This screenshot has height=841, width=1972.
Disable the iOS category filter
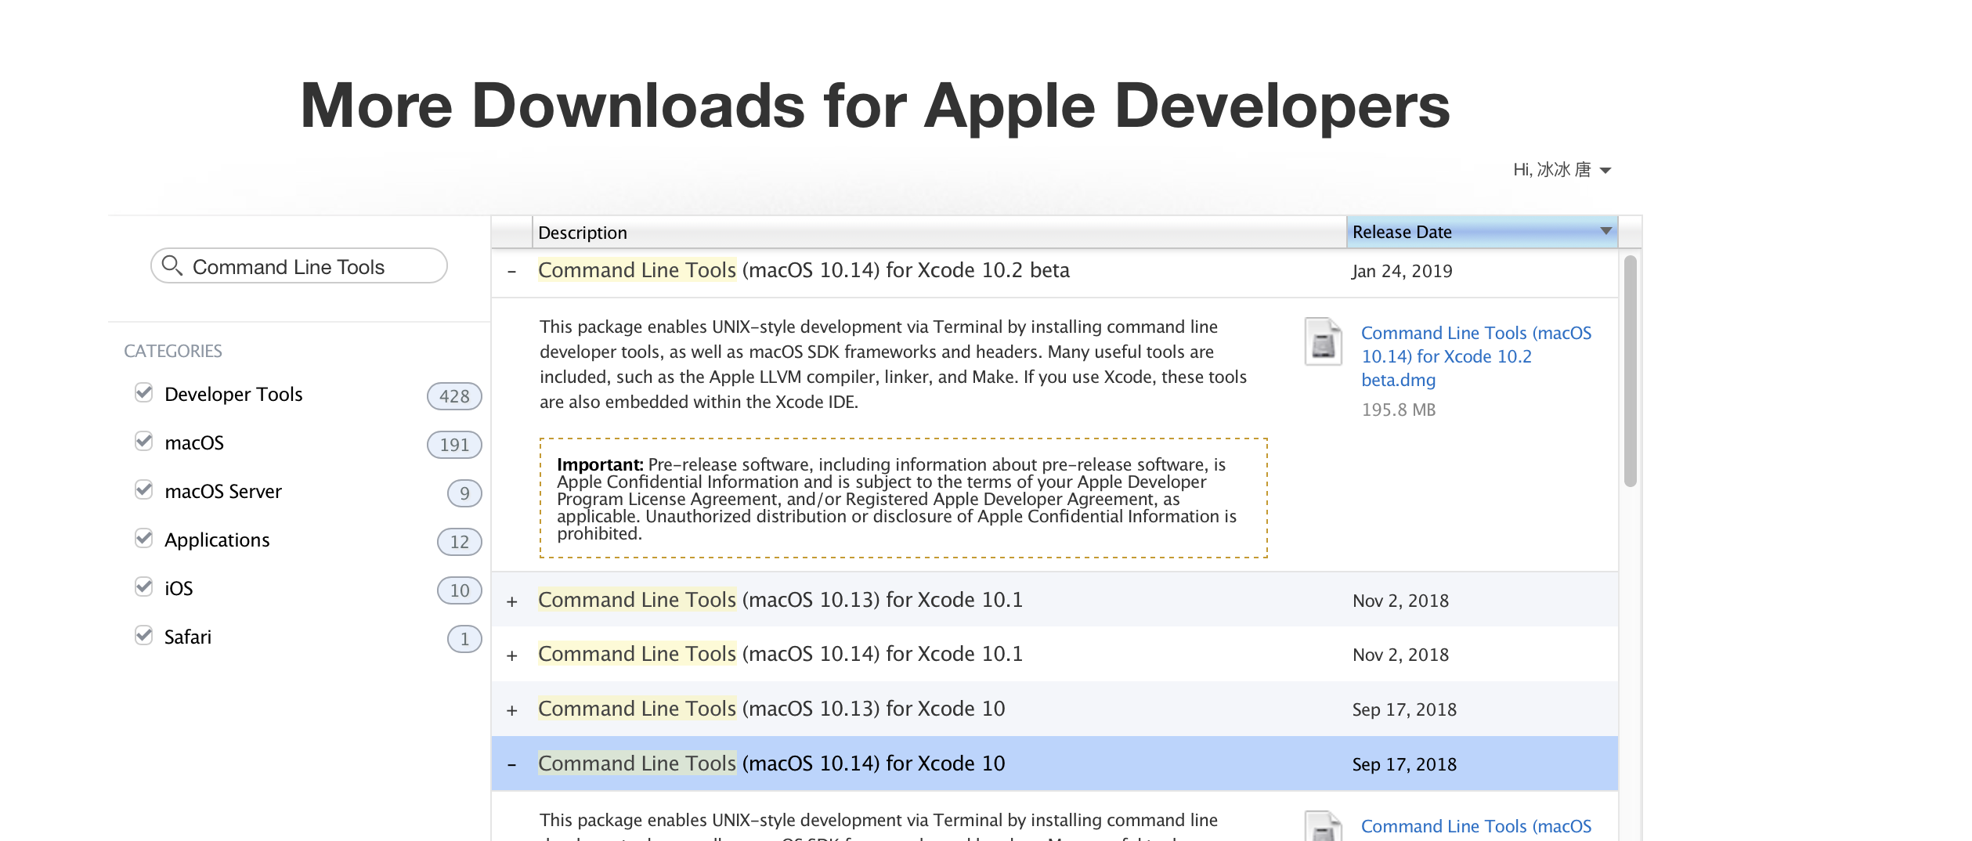click(143, 587)
